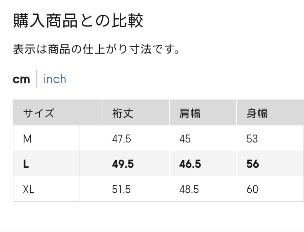Select the M size row label
The width and height of the screenshot is (304, 232).
27,139
